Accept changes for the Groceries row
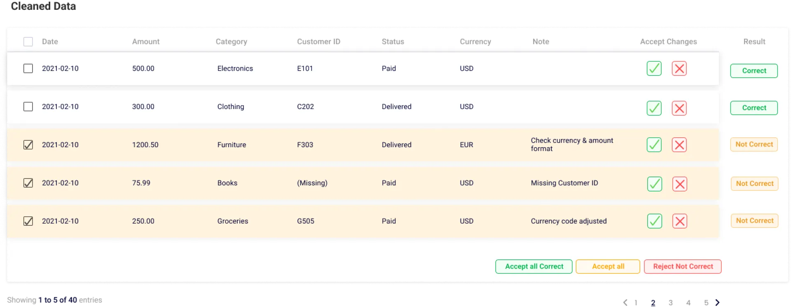791x308 pixels. [x=654, y=221]
